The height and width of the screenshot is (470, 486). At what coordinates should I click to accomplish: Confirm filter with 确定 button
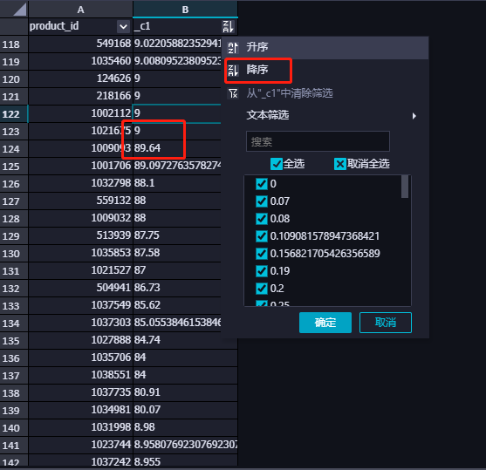[325, 323]
